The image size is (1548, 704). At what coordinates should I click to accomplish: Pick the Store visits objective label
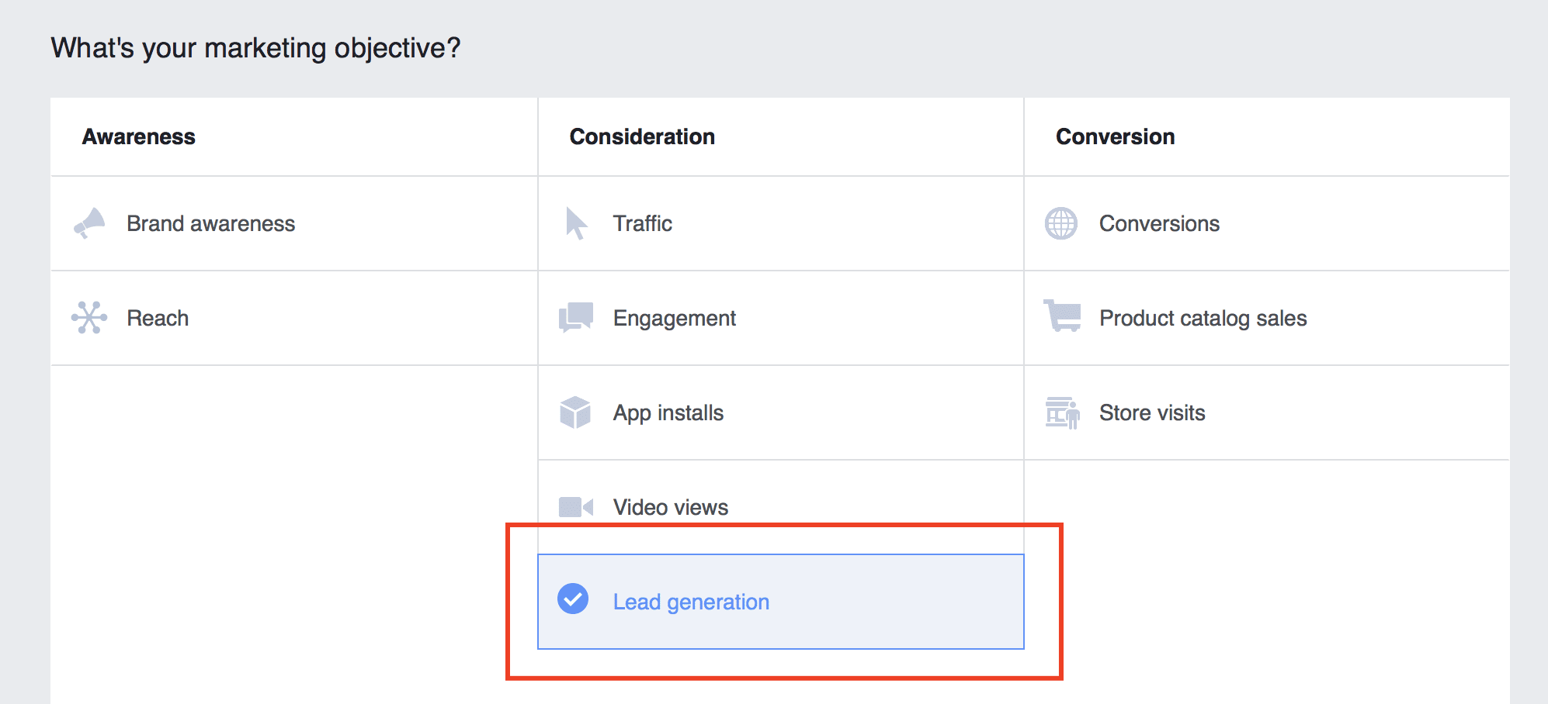point(1152,413)
